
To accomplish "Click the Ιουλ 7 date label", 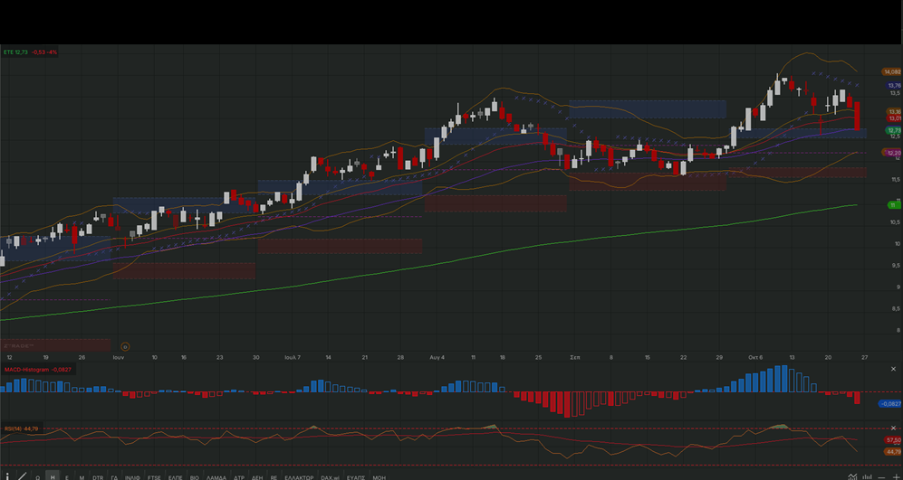I will (293, 357).
